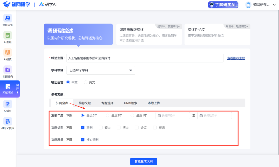
Task: Open the AI论文预审 sidebar tool
Action: tap(8, 122)
